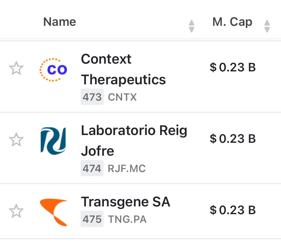Click the Laboratorio Reig Jofre logo

click(53, 141)
